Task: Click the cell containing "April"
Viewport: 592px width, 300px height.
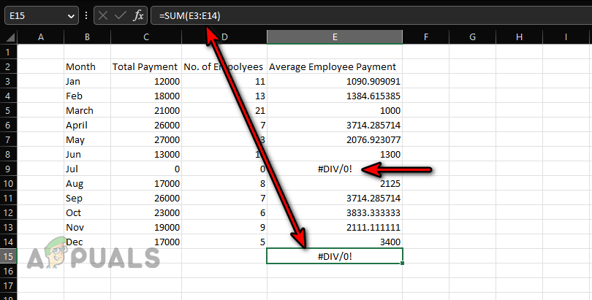Action: pyautogui.click(x=87, y=125)
